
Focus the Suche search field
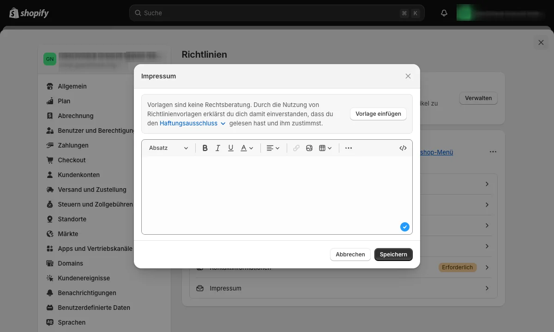click(x=268, y=13)
